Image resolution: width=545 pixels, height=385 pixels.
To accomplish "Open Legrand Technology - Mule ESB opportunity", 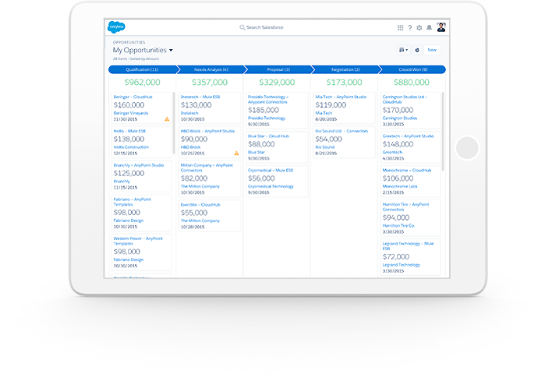I will pos(408,246).
